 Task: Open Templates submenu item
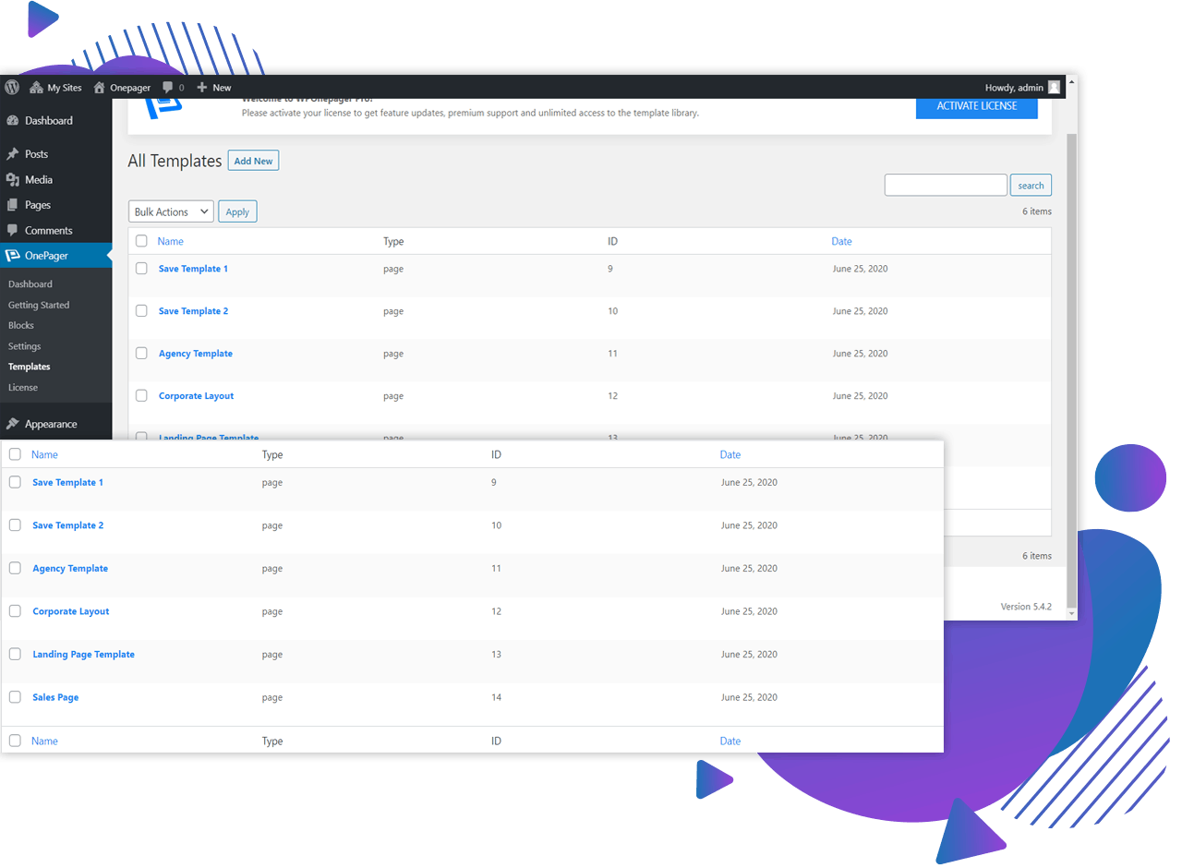[x=30, y=367]
